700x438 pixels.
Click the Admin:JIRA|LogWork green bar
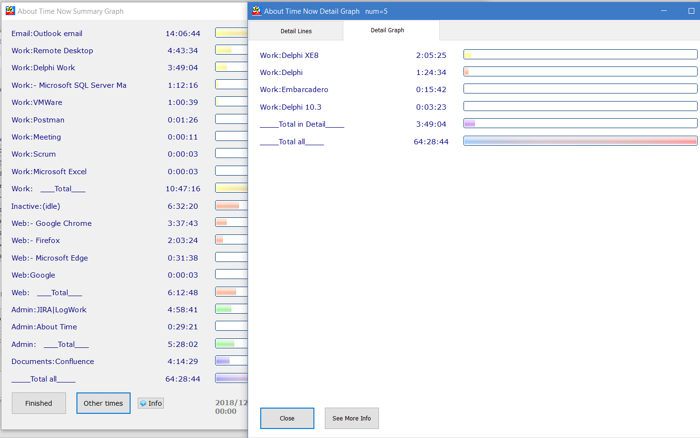pyautogui.click(x=231, y=309)
